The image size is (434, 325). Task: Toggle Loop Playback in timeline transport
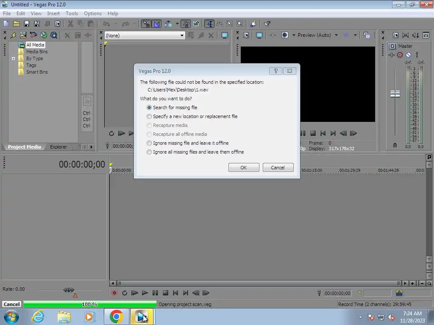[x=125, y=293]
